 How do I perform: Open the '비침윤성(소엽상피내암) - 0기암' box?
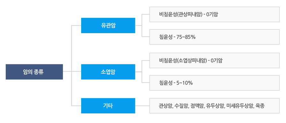pos(214,61)
